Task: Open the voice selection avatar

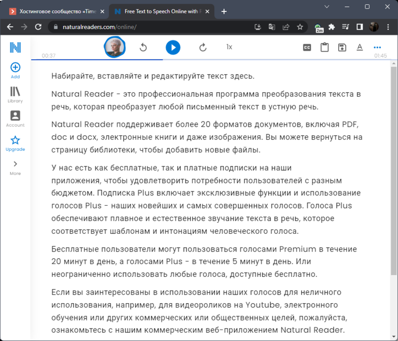Action: point(115,47)
